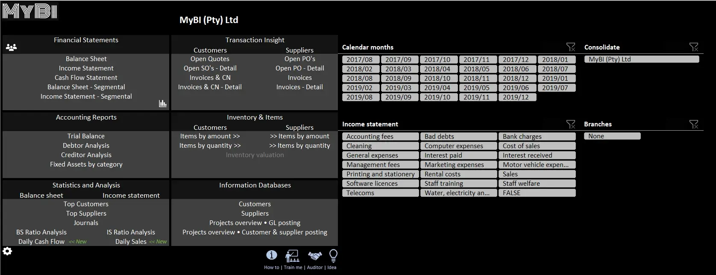Toggle the Bad debts slicer item
This screenshot has width=716, height=275.
coord(458,137)
